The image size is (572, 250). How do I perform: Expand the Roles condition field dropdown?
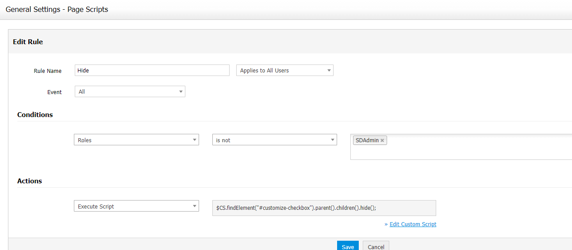click(x=136, y=140)
